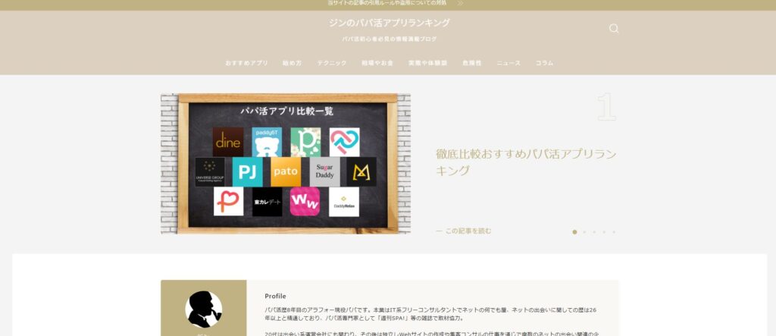Click the profile silhouette avatar with pipe
This screenshot has height=336, width=776.
pyautogui.click(x=203, y=309)
